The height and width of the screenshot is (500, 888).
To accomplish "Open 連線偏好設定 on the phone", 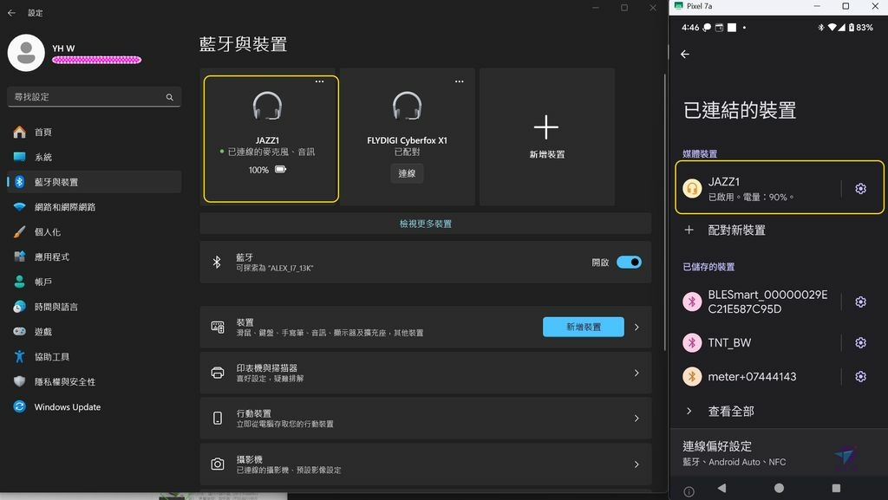I will click(x=779, y=453).
